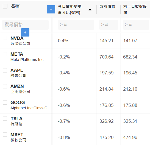
Task: Focus the 搜尋價格 search field
Action: (x=25, y=25)
